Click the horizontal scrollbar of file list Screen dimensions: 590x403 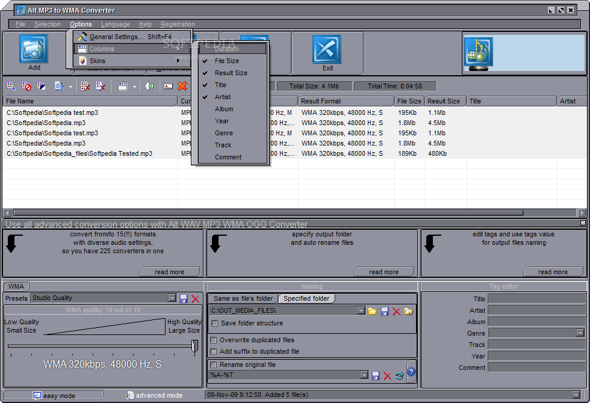pos(268,213)
